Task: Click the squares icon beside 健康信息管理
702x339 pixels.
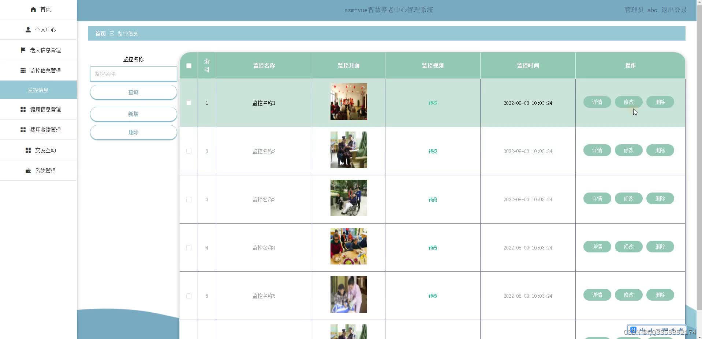Action: [23, 110]
